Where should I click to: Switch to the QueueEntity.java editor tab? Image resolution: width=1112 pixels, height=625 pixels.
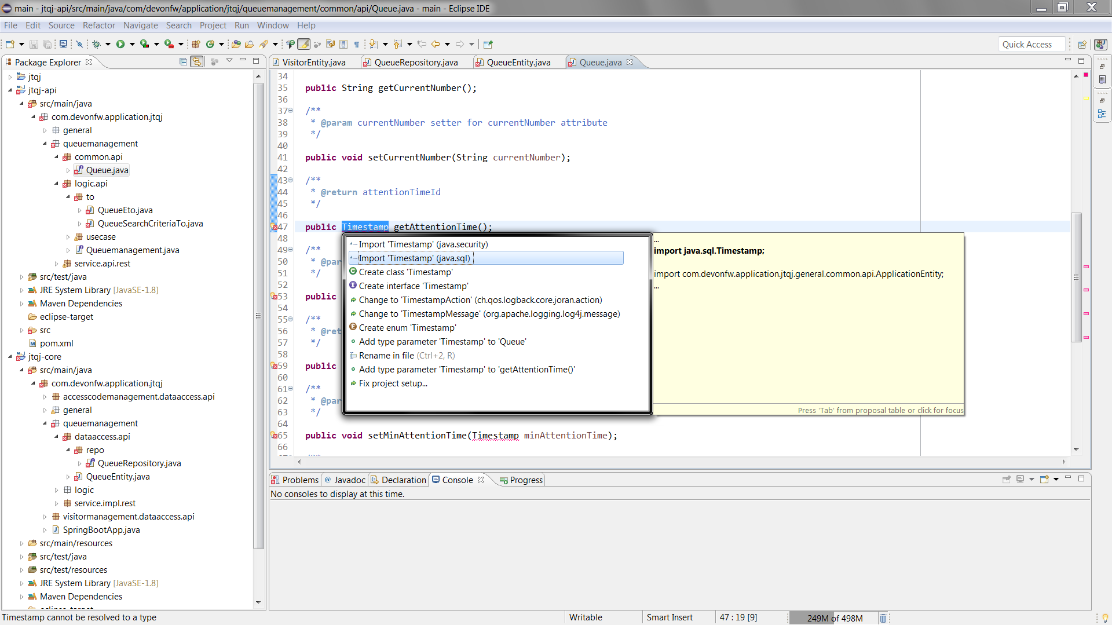[518, 63]
